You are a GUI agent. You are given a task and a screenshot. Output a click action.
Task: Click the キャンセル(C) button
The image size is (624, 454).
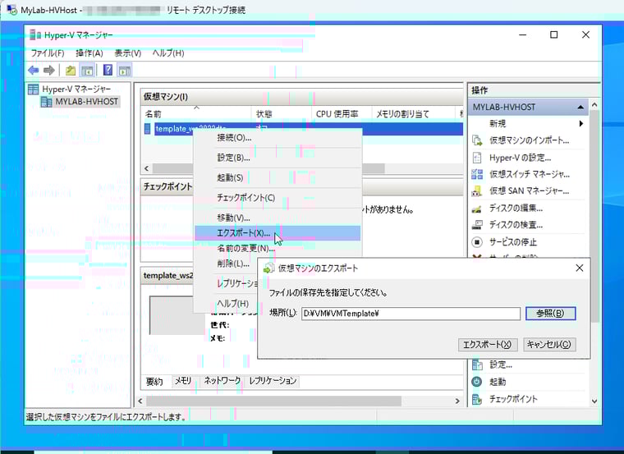point(549,345)
